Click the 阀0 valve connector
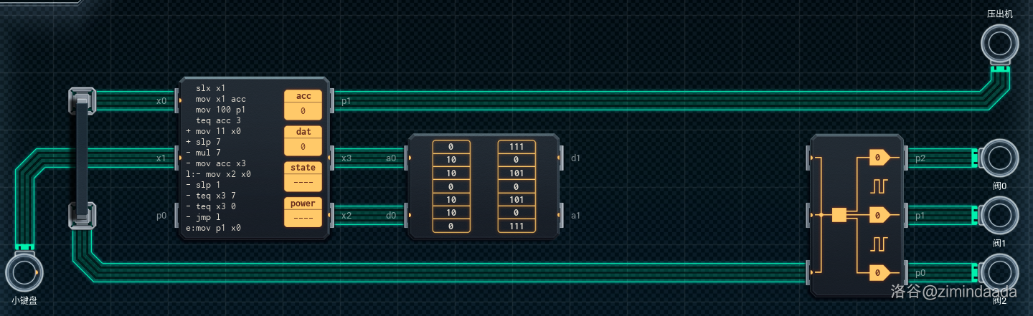1033x316 pixels. click(x=999, y=158)
